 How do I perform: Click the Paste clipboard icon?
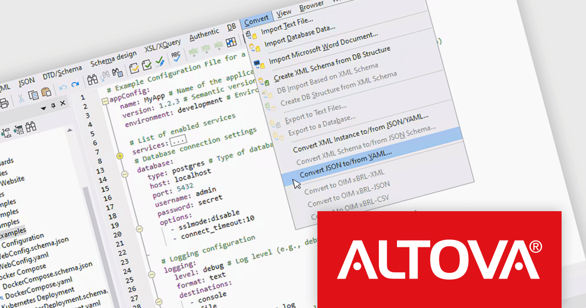click(x=46, y=92)
